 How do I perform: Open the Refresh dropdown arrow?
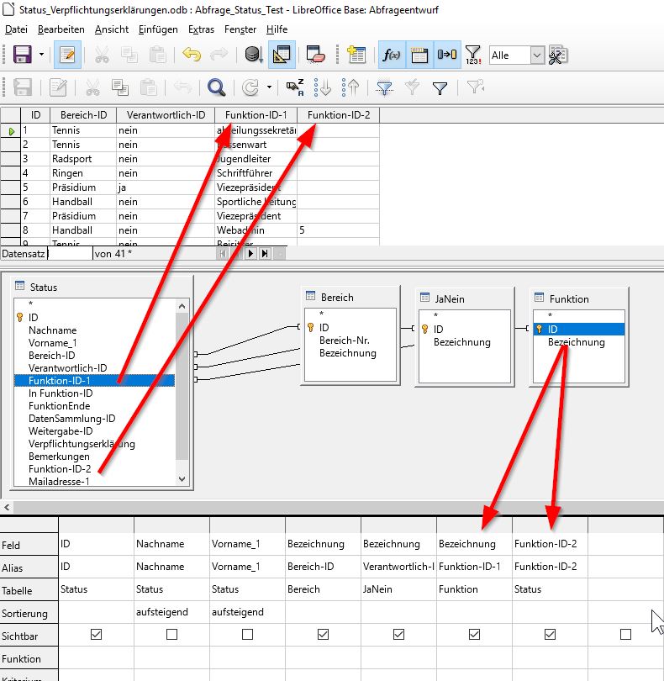[269, 87]
